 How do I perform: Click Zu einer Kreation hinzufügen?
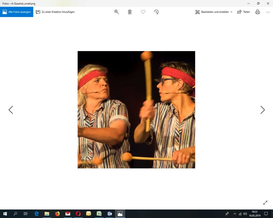click(x=55, y=12)
